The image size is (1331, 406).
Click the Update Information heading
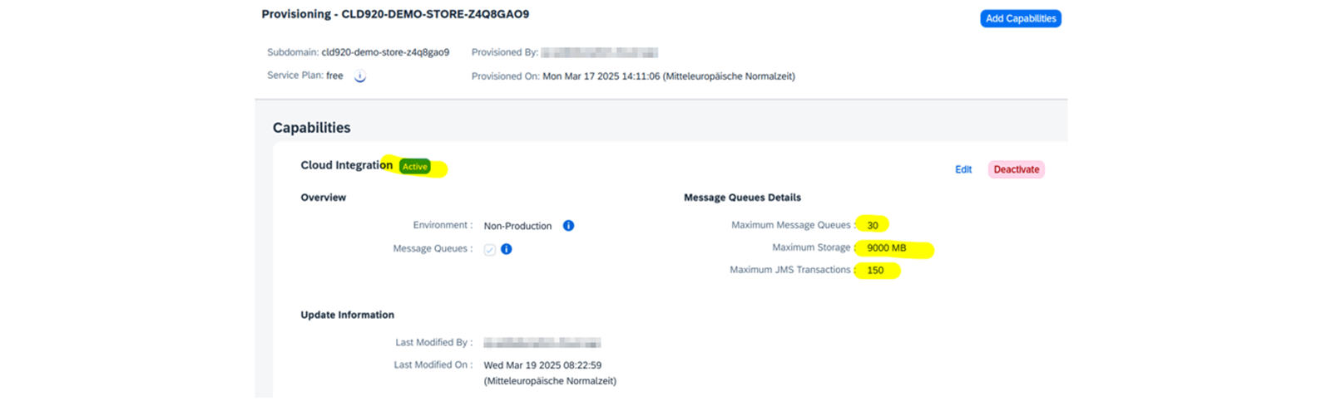[347, 315]
